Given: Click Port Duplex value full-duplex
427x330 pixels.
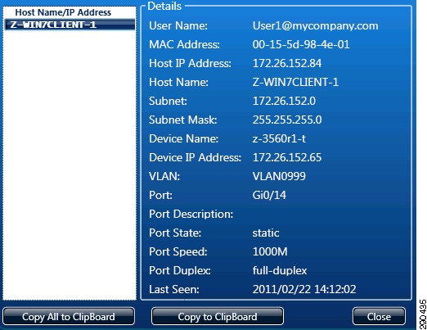Looking at the screenshot, I should click(x=280, y=271).
